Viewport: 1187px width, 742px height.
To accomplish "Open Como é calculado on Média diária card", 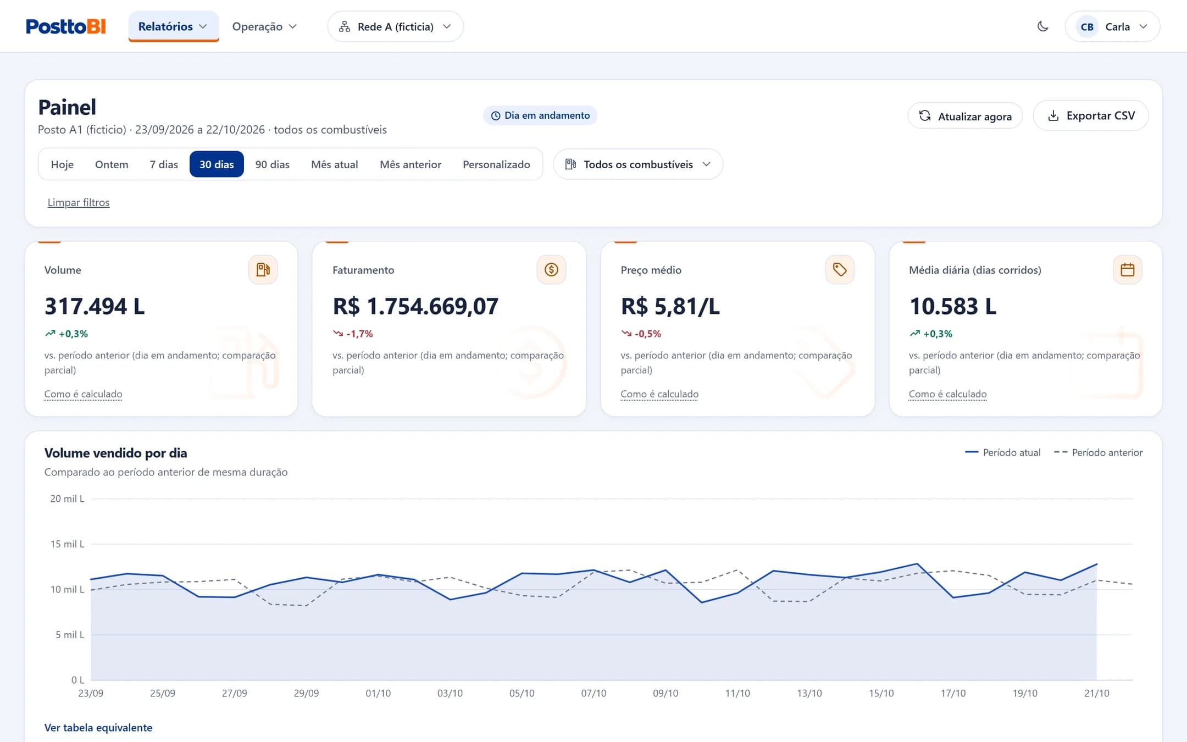I will (x=947, y=394).
